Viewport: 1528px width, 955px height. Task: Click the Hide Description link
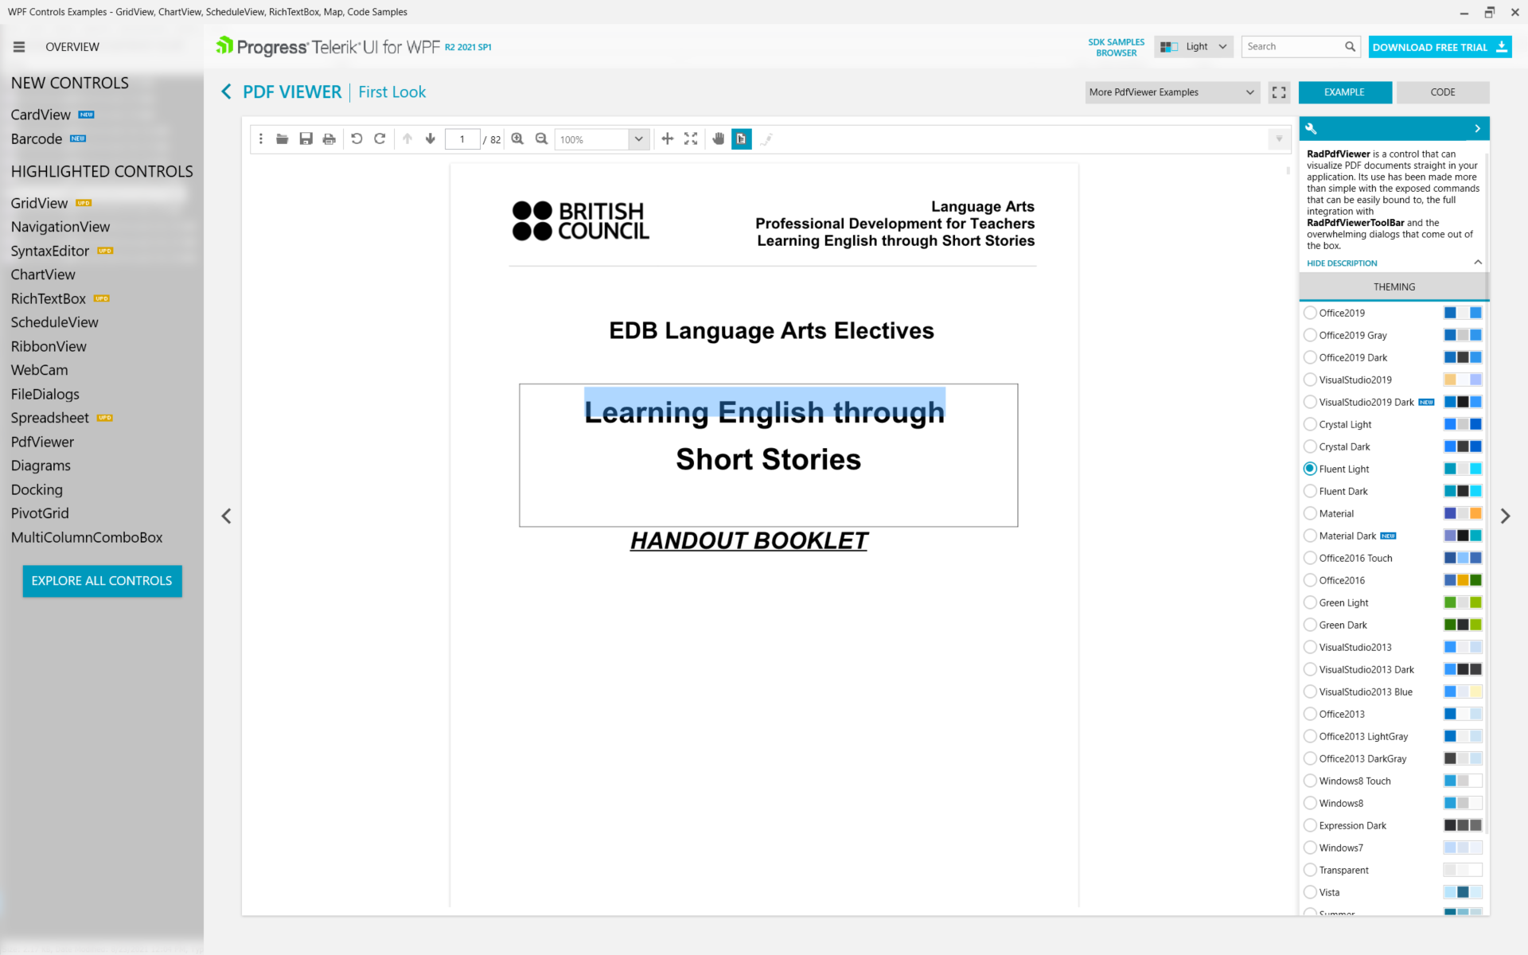point(1342,263)
